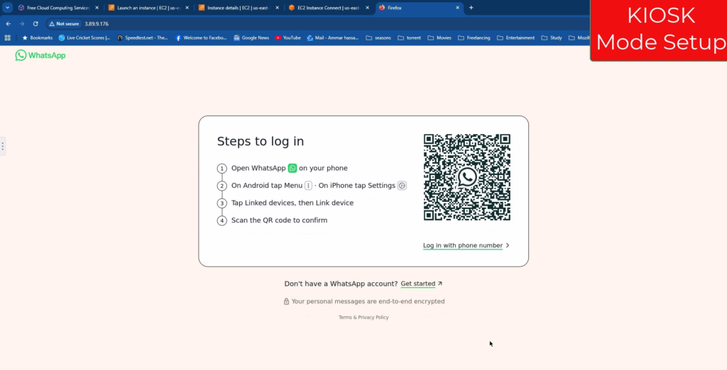Reload the page with the refresh button
The image size is (727, 370).
tap(35, 23)
